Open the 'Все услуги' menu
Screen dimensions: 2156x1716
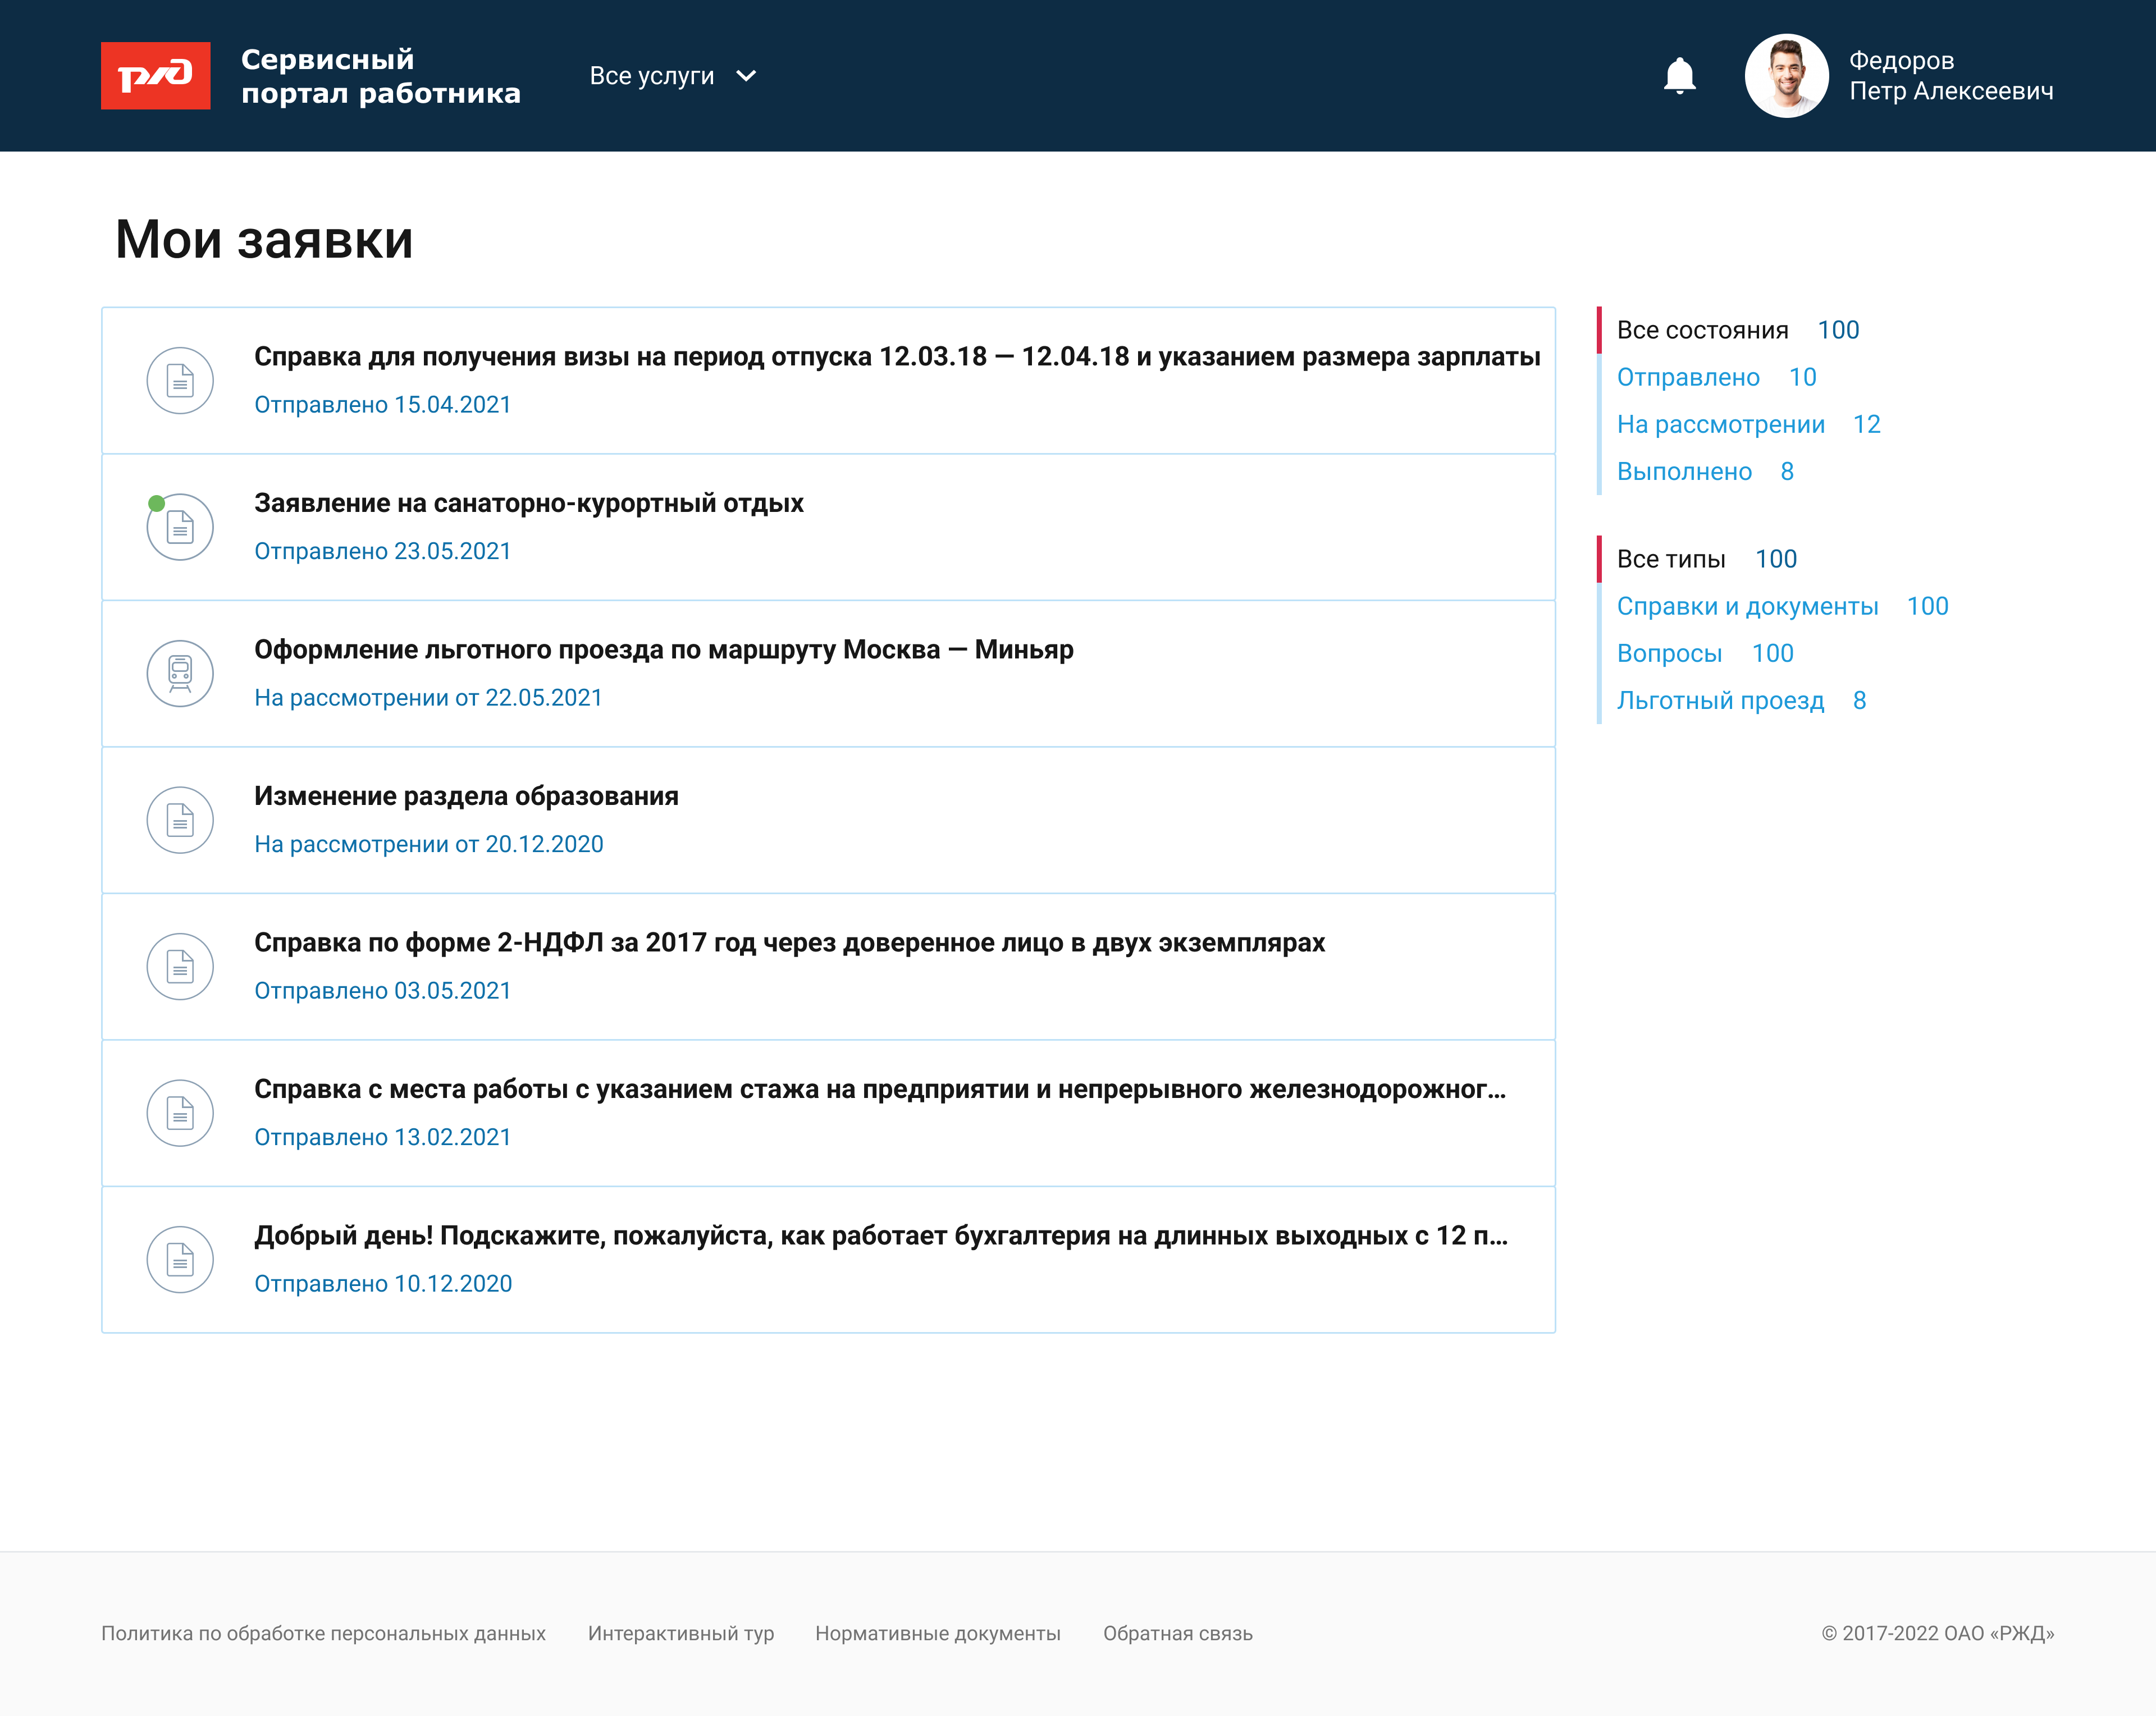[652, 76]
